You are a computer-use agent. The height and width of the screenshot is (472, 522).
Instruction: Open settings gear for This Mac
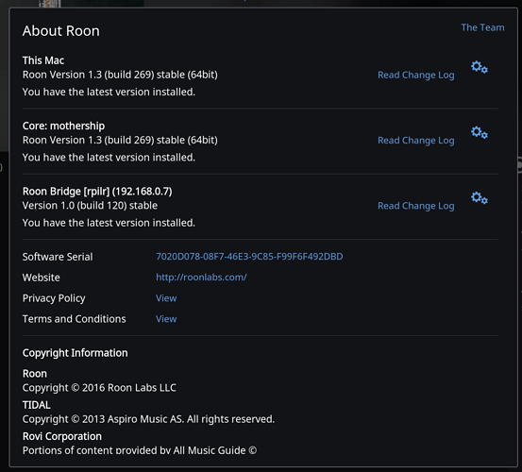point(480,67)
